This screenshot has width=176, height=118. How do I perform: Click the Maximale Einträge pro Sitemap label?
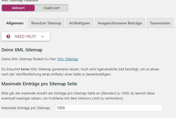tap(26, 108)
